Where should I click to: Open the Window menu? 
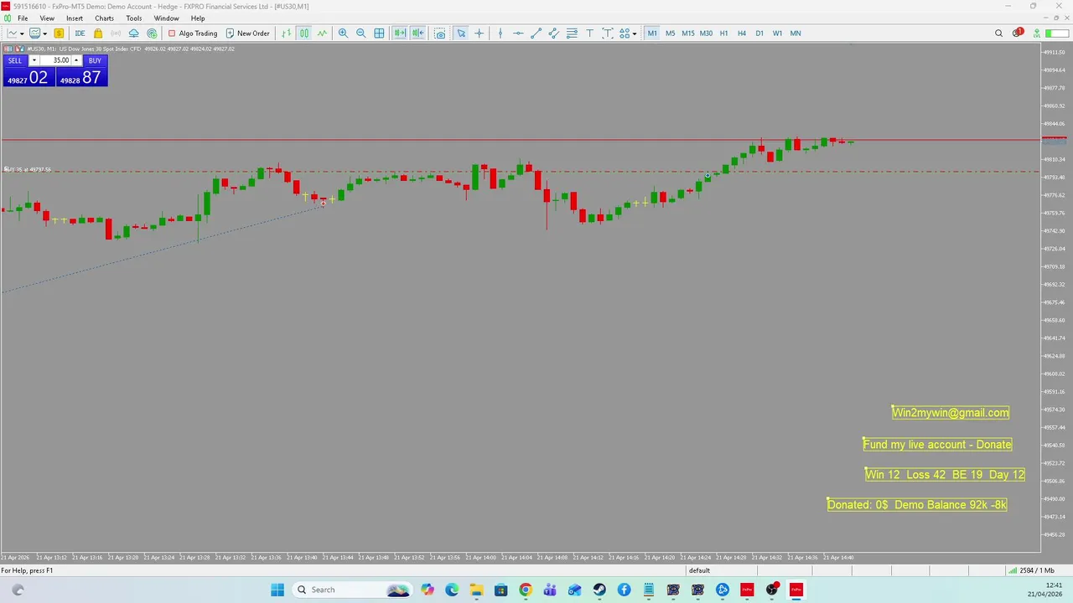(x=166, y=18)
